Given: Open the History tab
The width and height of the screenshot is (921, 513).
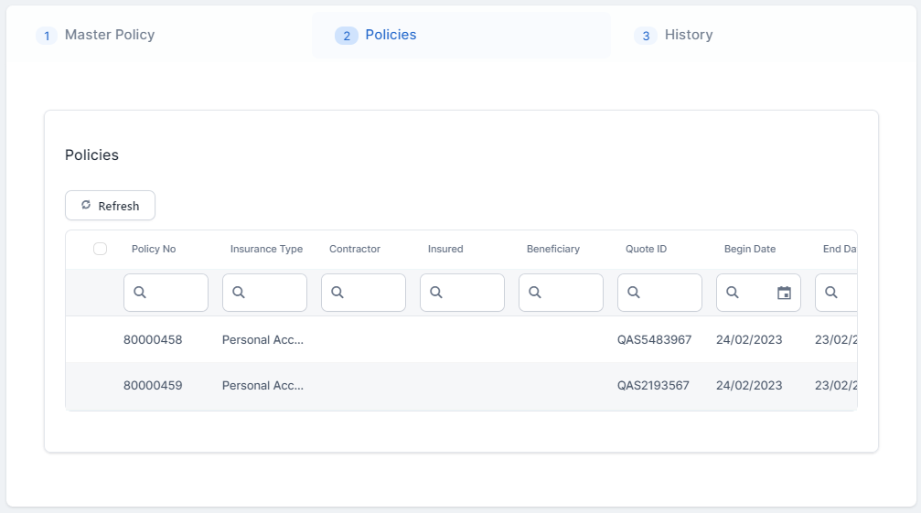Looking at the screenshot, I should (688, 35).
